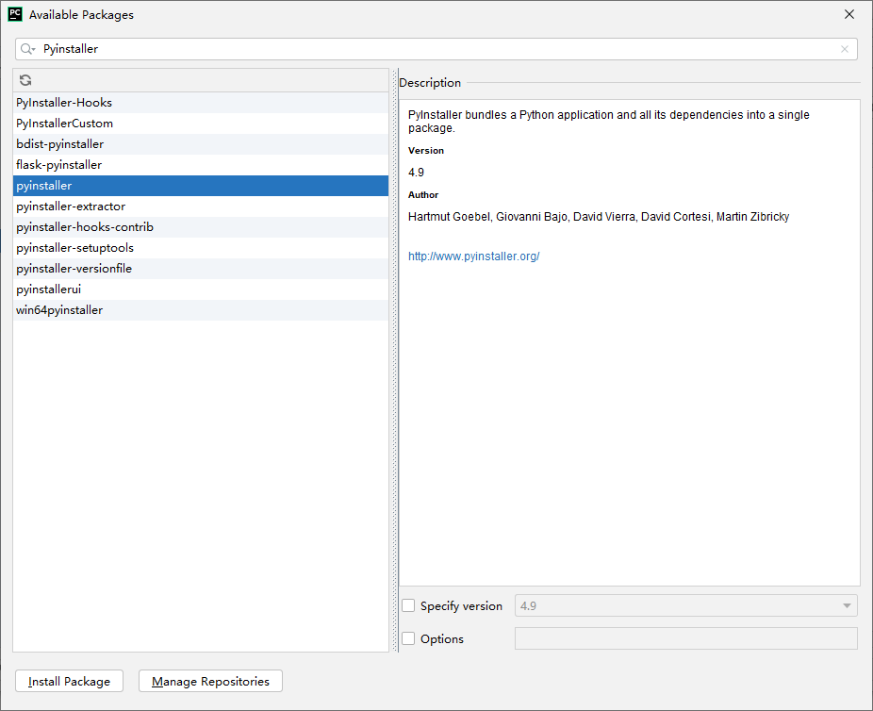
Task: Click the refresh packages list icon
Action: (x=25, y=80)
